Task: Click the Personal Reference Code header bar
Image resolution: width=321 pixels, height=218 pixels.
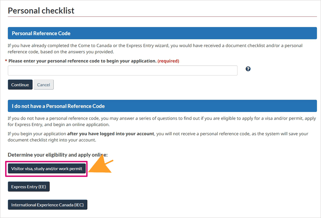Action: coord(163,33)
